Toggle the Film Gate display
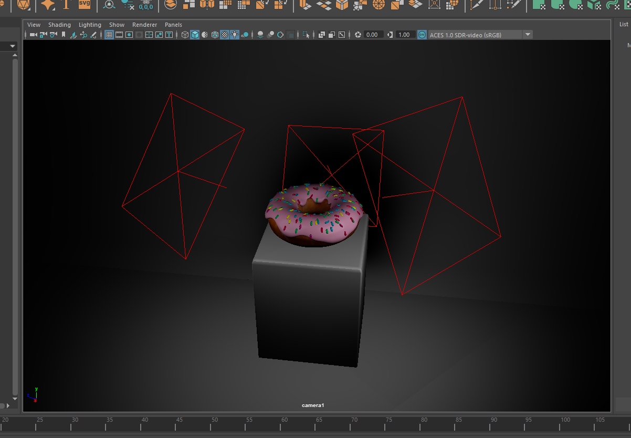Viewport: 631px width, 438px height. coord(119,35)
